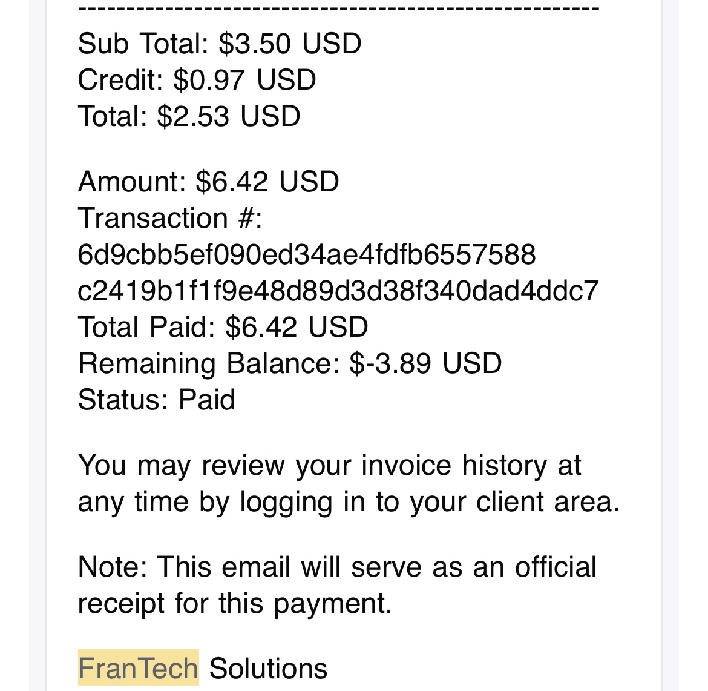Click the transaction hash line starting with c2419b1
The height and width of the screenshot is (691, 708).
pos(338,291)
